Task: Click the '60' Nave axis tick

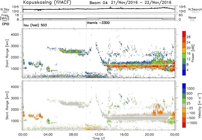Action: (181, 15)
